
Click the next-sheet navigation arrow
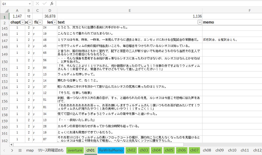pyautogui.click(x=12, y=150)
